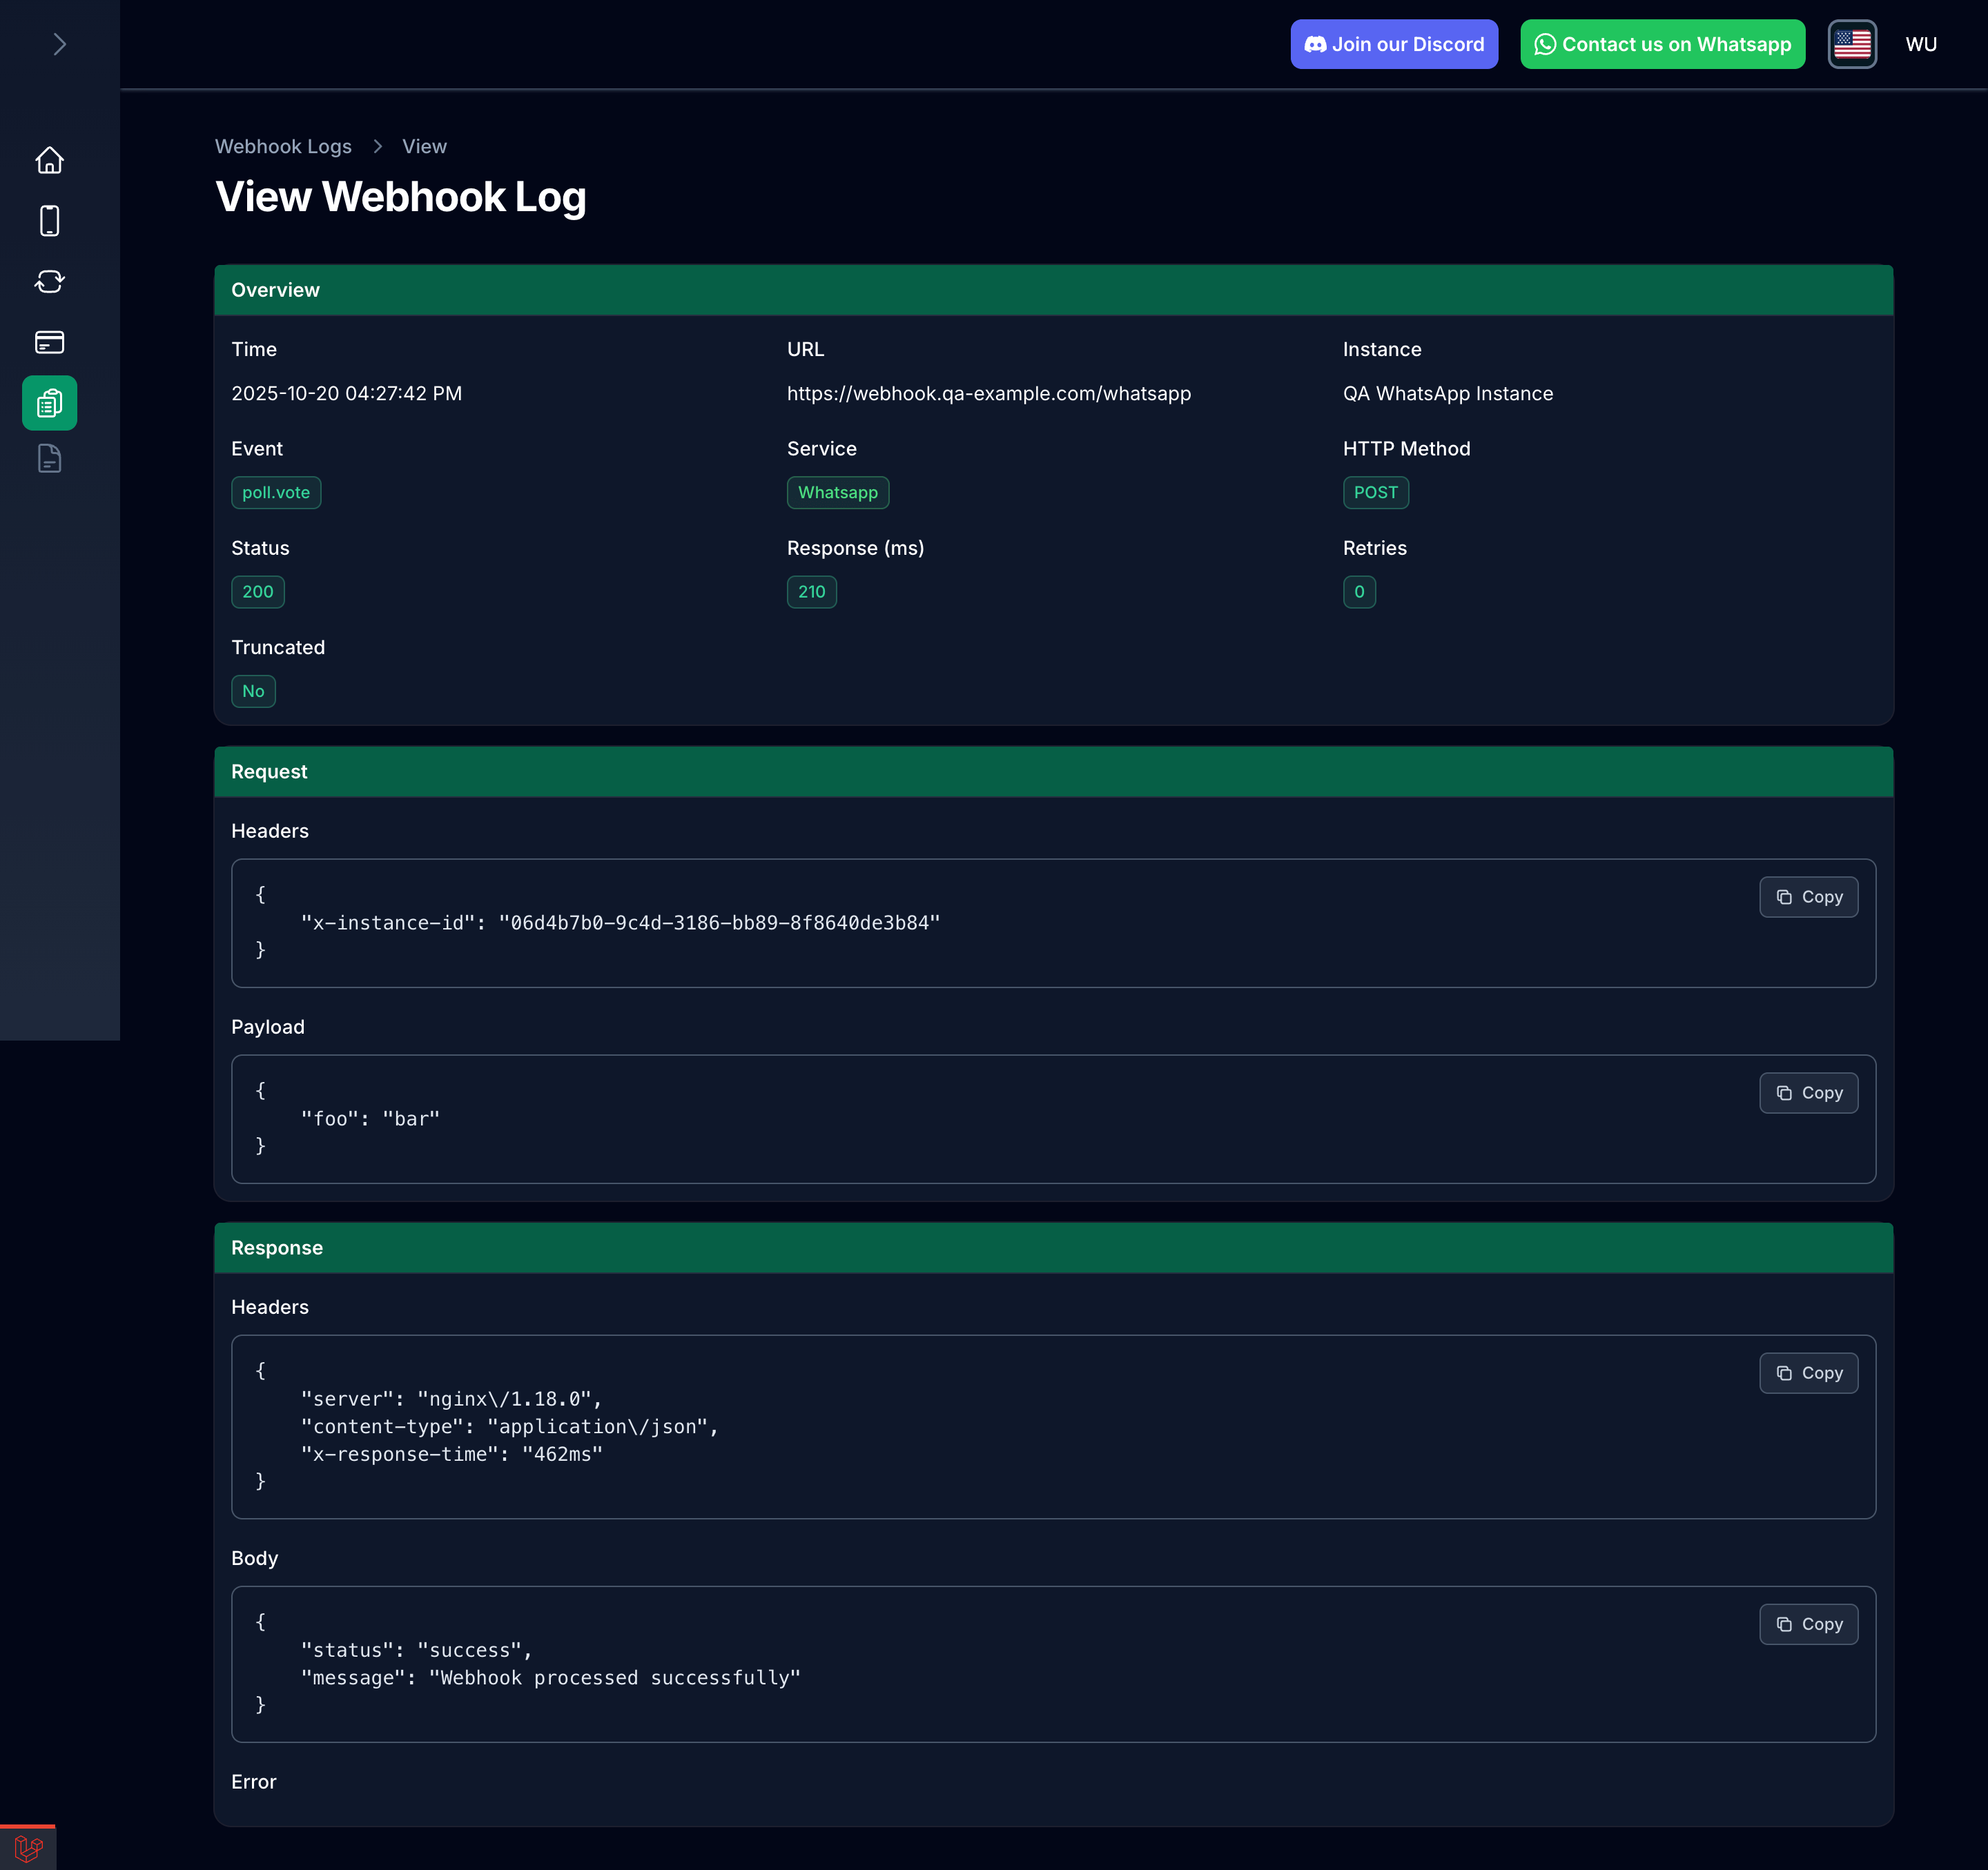The width and height of the screenshot is (1988, 1870).
Task: Click Join our Discord button
Action: (x=1393, y=44)
